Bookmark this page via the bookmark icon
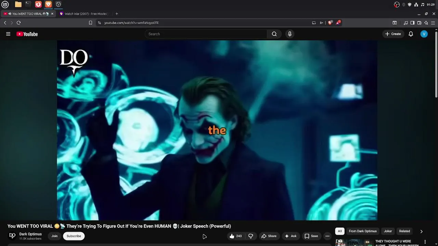This screenshot has width=438, height=246. (x=90, y=23)
